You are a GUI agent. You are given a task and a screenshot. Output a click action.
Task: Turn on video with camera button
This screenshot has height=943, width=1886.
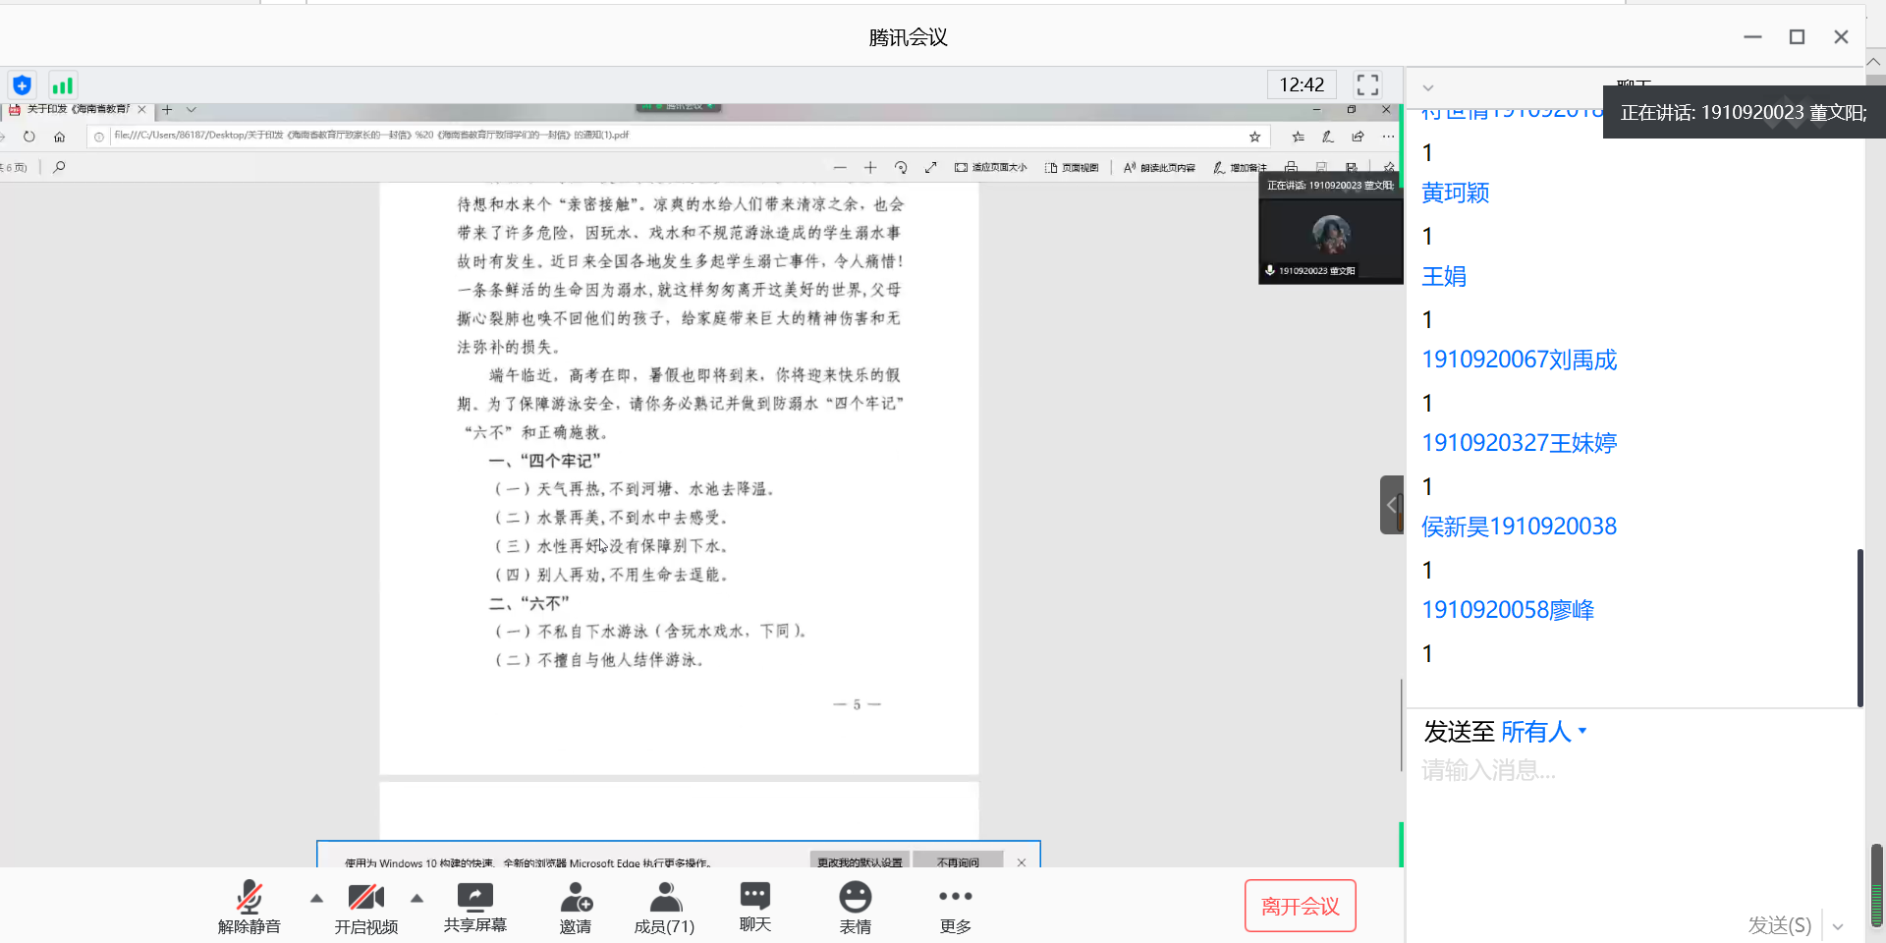[365, 906]
